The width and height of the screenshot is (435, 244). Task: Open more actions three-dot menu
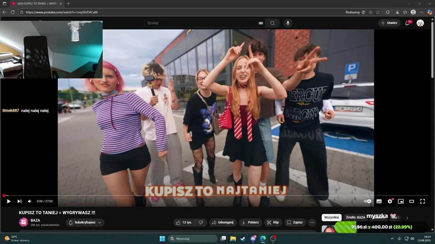312,223
